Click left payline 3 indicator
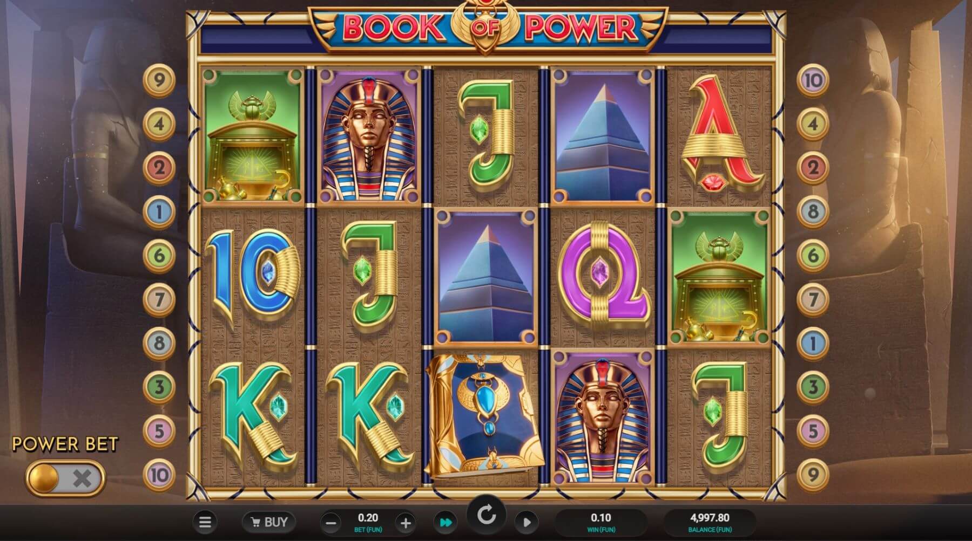The image size is (972, 541). click(159, 387)
